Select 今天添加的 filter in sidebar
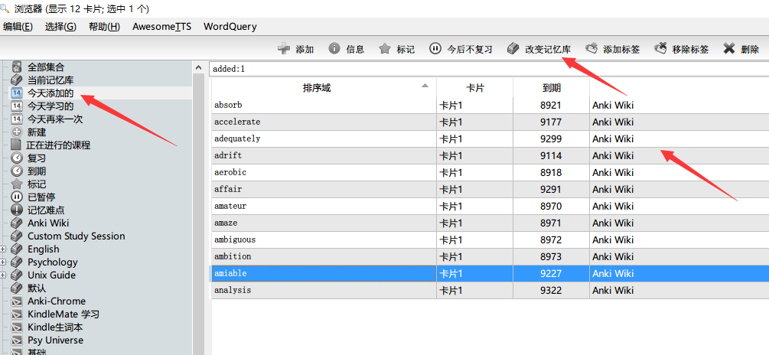 click(x=51, y=93)
